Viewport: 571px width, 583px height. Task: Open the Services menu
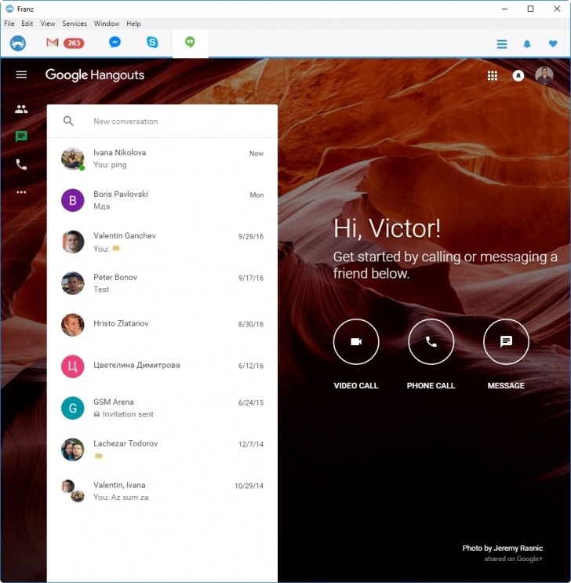[75, 24]
